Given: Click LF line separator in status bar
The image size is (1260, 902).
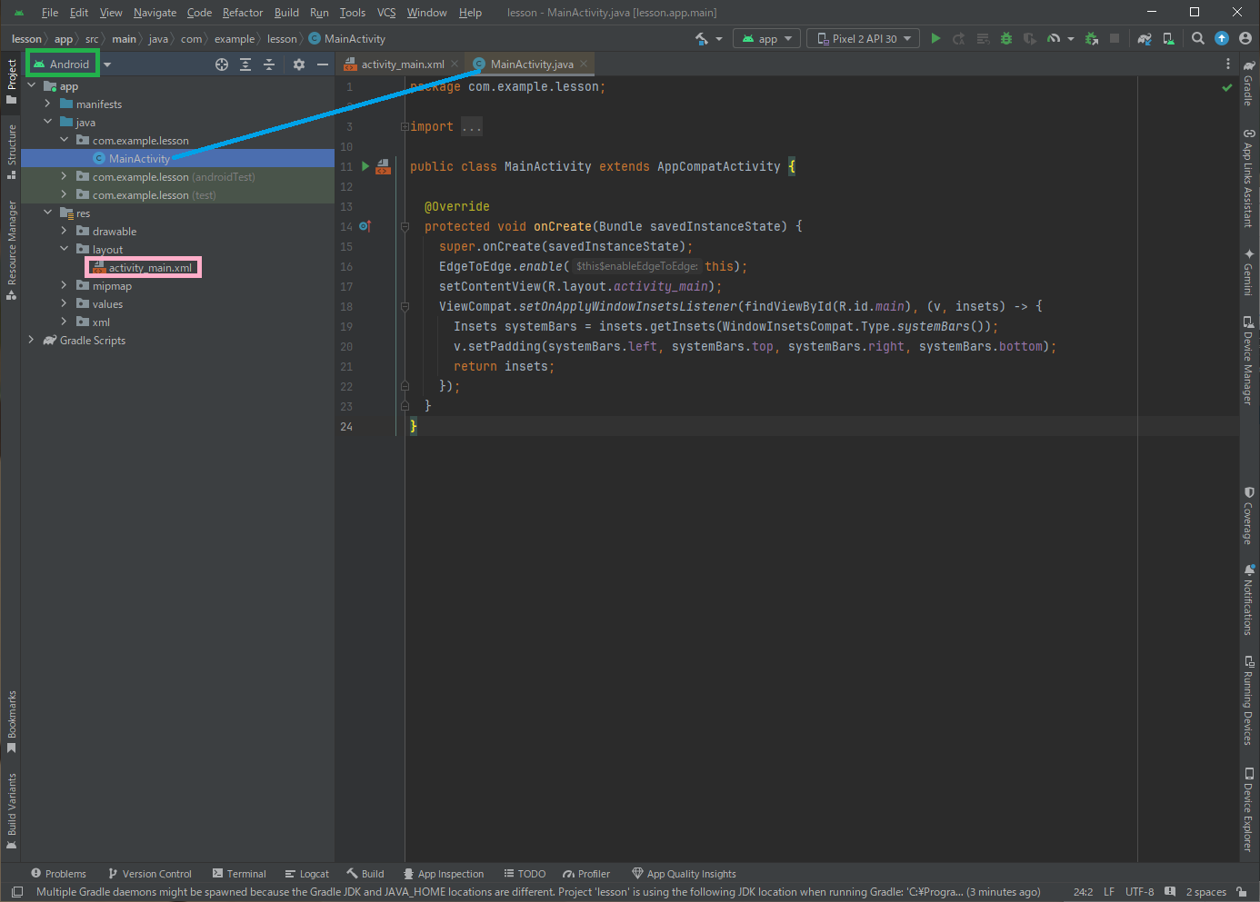Looking at the screenshot, I should pos(1109,892).
